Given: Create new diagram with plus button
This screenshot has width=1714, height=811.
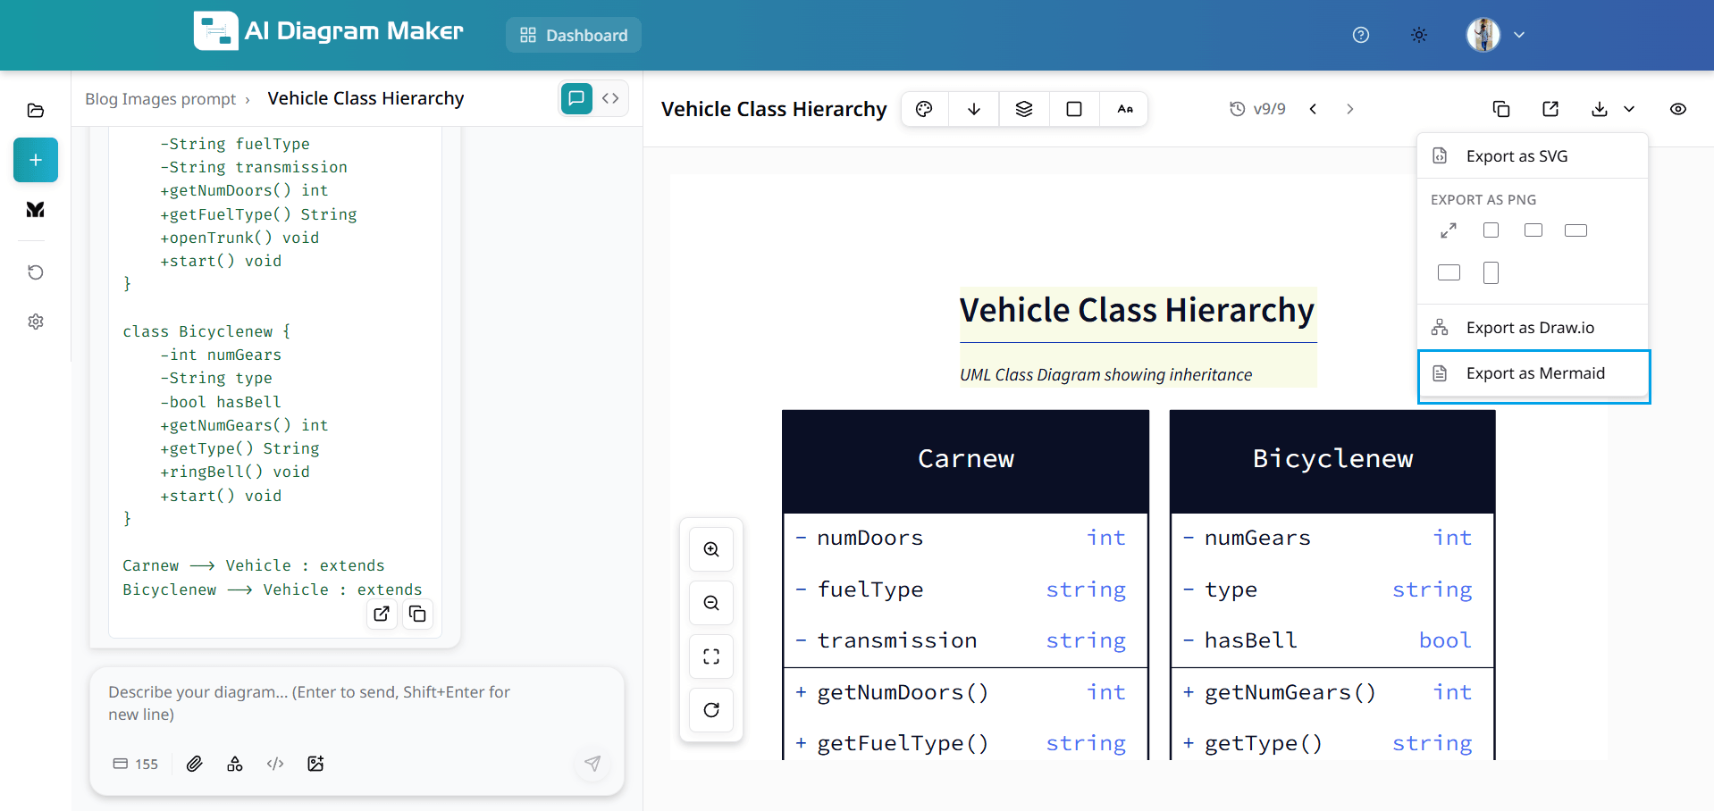Looking at the screenshot, I should 36,160.
